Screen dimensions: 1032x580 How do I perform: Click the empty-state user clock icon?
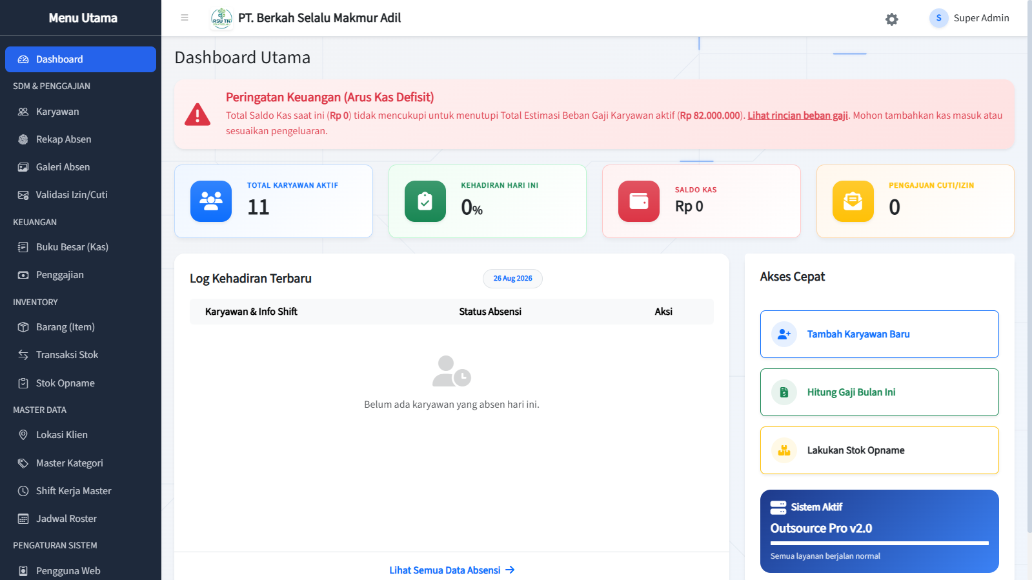point(452,371)
